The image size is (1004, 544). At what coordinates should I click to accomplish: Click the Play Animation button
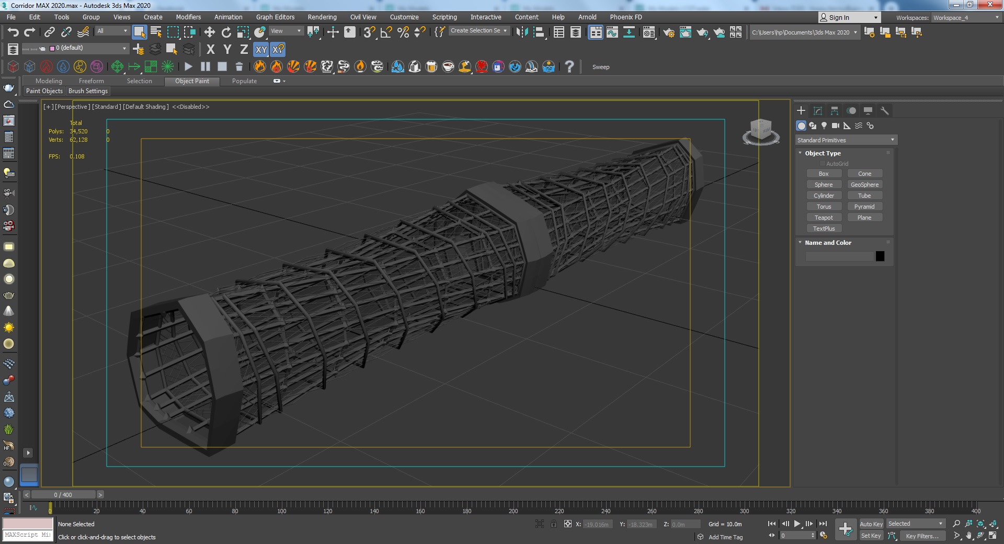pos(797,524)
